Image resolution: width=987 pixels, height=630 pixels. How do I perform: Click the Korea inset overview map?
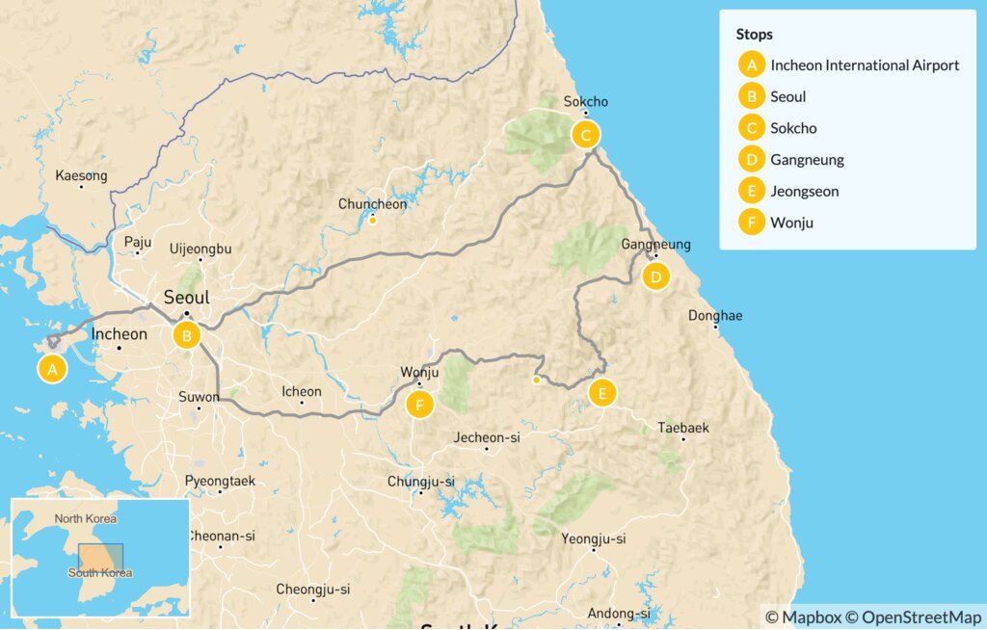tap(100, 558)
